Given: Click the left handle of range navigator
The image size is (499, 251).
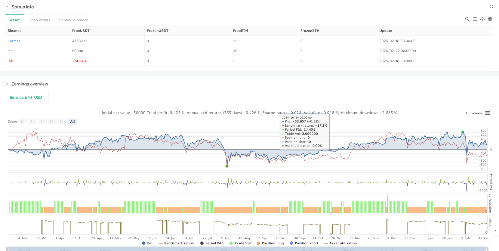Looking at the screenshot, I should click(x=8, y=249).
